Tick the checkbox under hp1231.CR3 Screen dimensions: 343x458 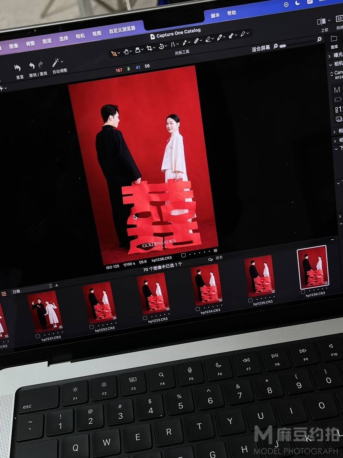pos(37,337)
